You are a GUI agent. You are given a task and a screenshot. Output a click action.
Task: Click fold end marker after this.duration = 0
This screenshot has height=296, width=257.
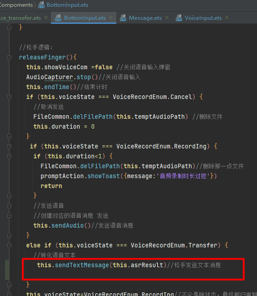(x=9, y=136)
